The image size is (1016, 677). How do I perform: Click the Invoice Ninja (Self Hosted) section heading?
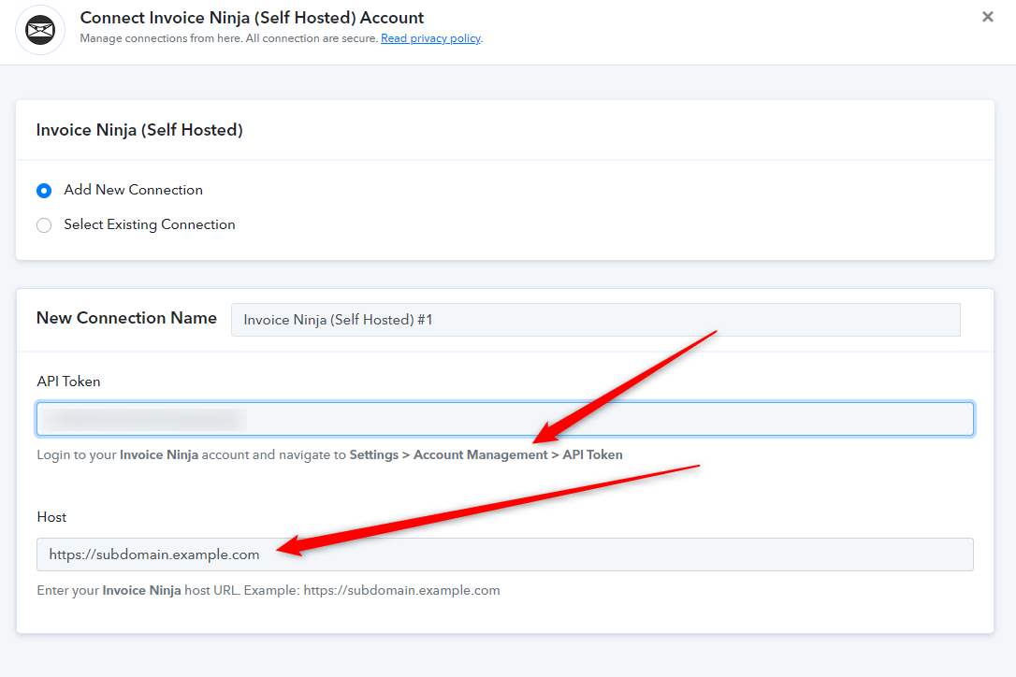pos(139,130)
